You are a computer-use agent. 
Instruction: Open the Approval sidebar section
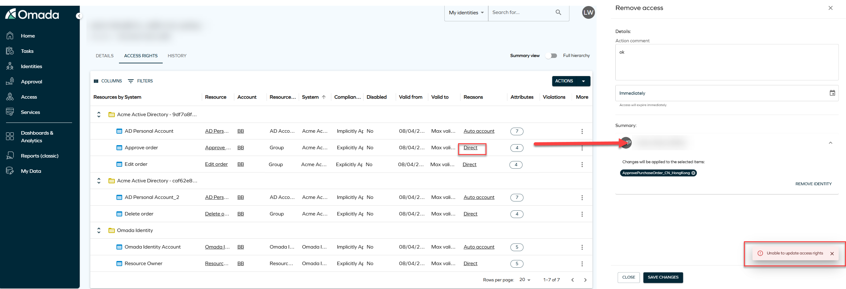coord(31,81)
